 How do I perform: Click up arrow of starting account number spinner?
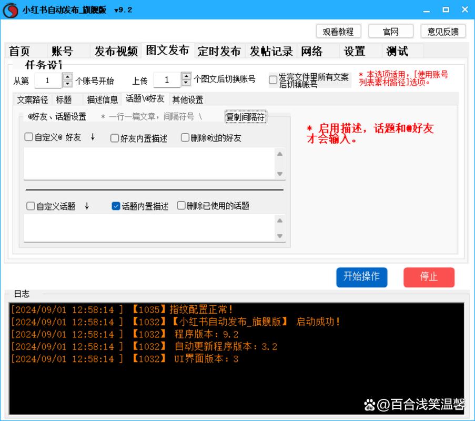click(67, 76)
